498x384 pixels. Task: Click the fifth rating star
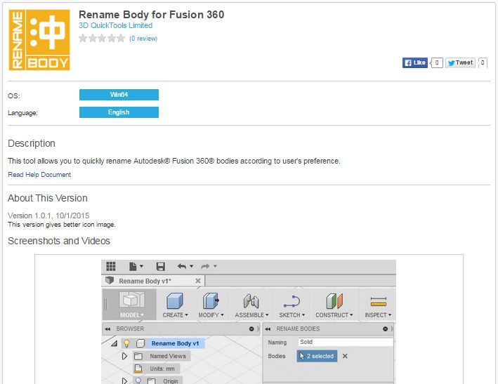pos(121,39)
